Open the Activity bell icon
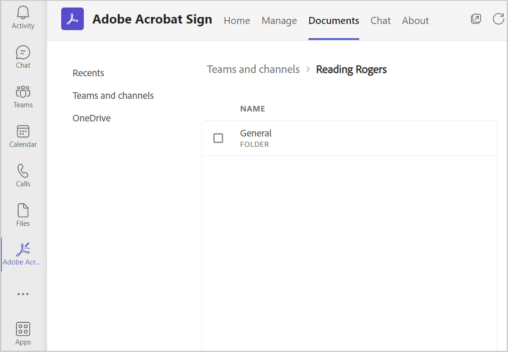508x352 pixels. pos(23,18)
